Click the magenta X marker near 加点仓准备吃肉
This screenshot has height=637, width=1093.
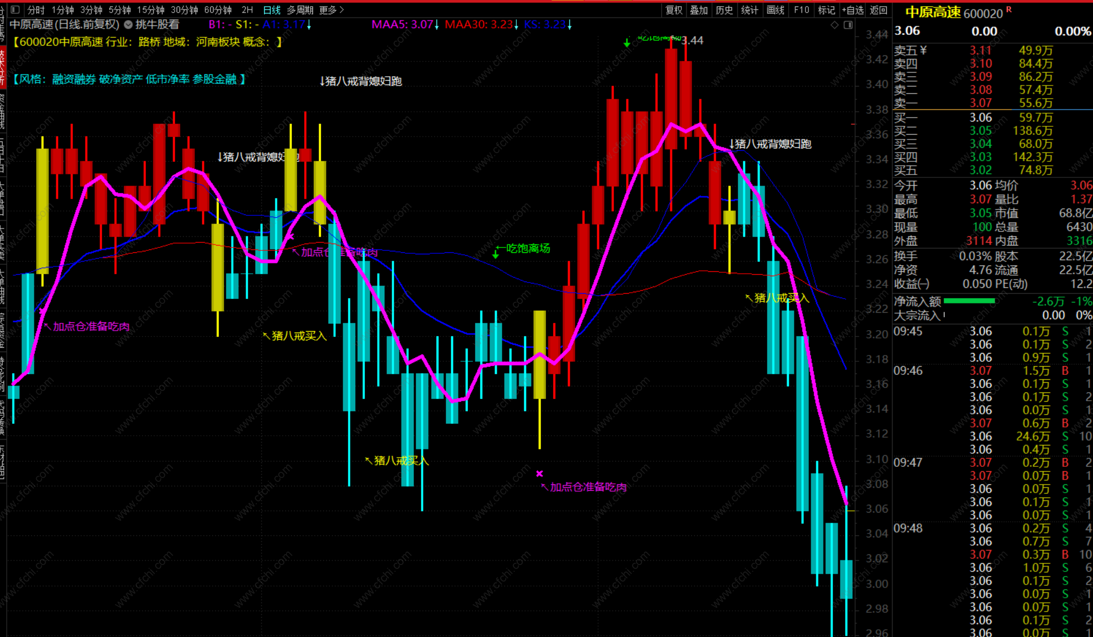tap(539, 474)
